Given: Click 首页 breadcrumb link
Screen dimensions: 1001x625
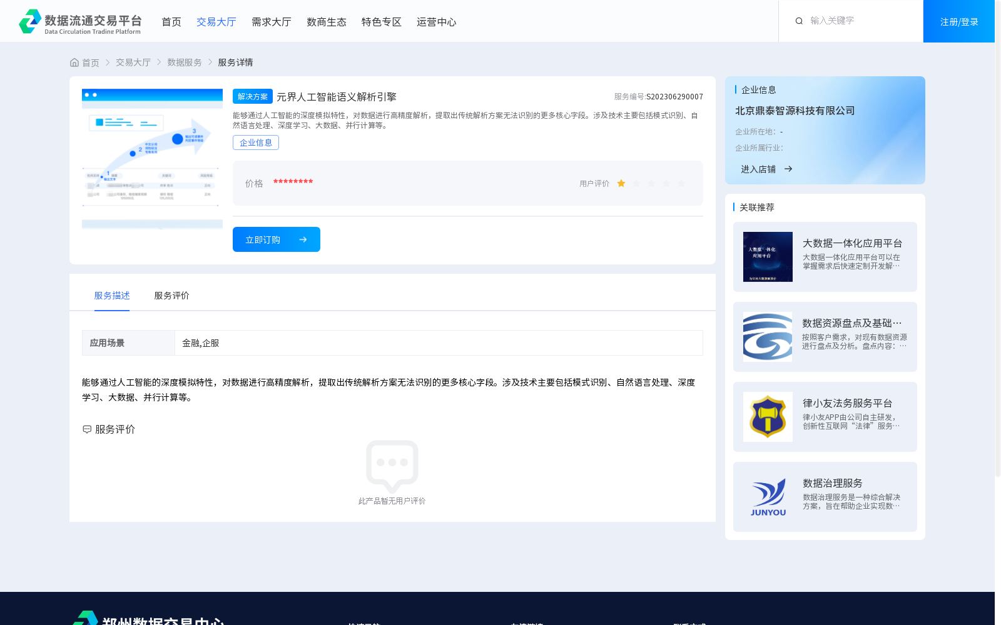Looking at the screenshot, I should click(91, 62).
